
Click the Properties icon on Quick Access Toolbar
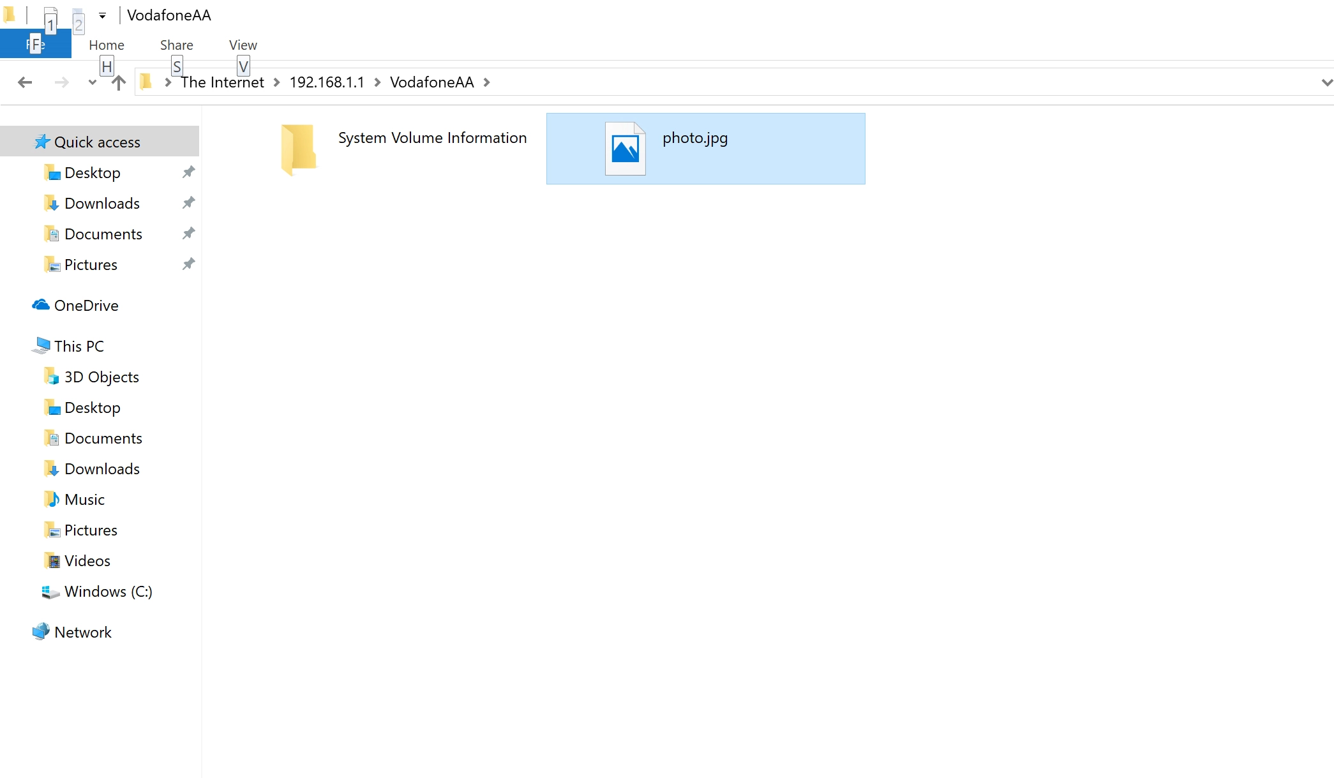coord(50,15)
